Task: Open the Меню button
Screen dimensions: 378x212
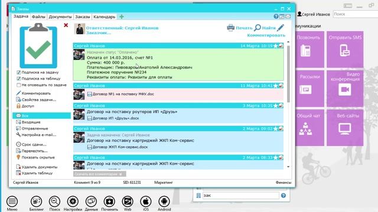Action: [12, 203]
